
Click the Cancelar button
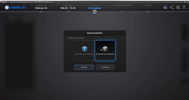[106, 67]
